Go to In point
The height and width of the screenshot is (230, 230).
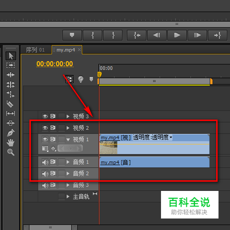coord(137,35)
